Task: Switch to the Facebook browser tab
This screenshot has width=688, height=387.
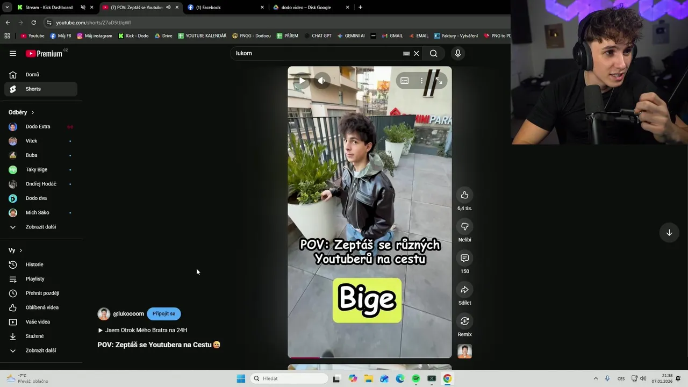Action: [226, 8]
